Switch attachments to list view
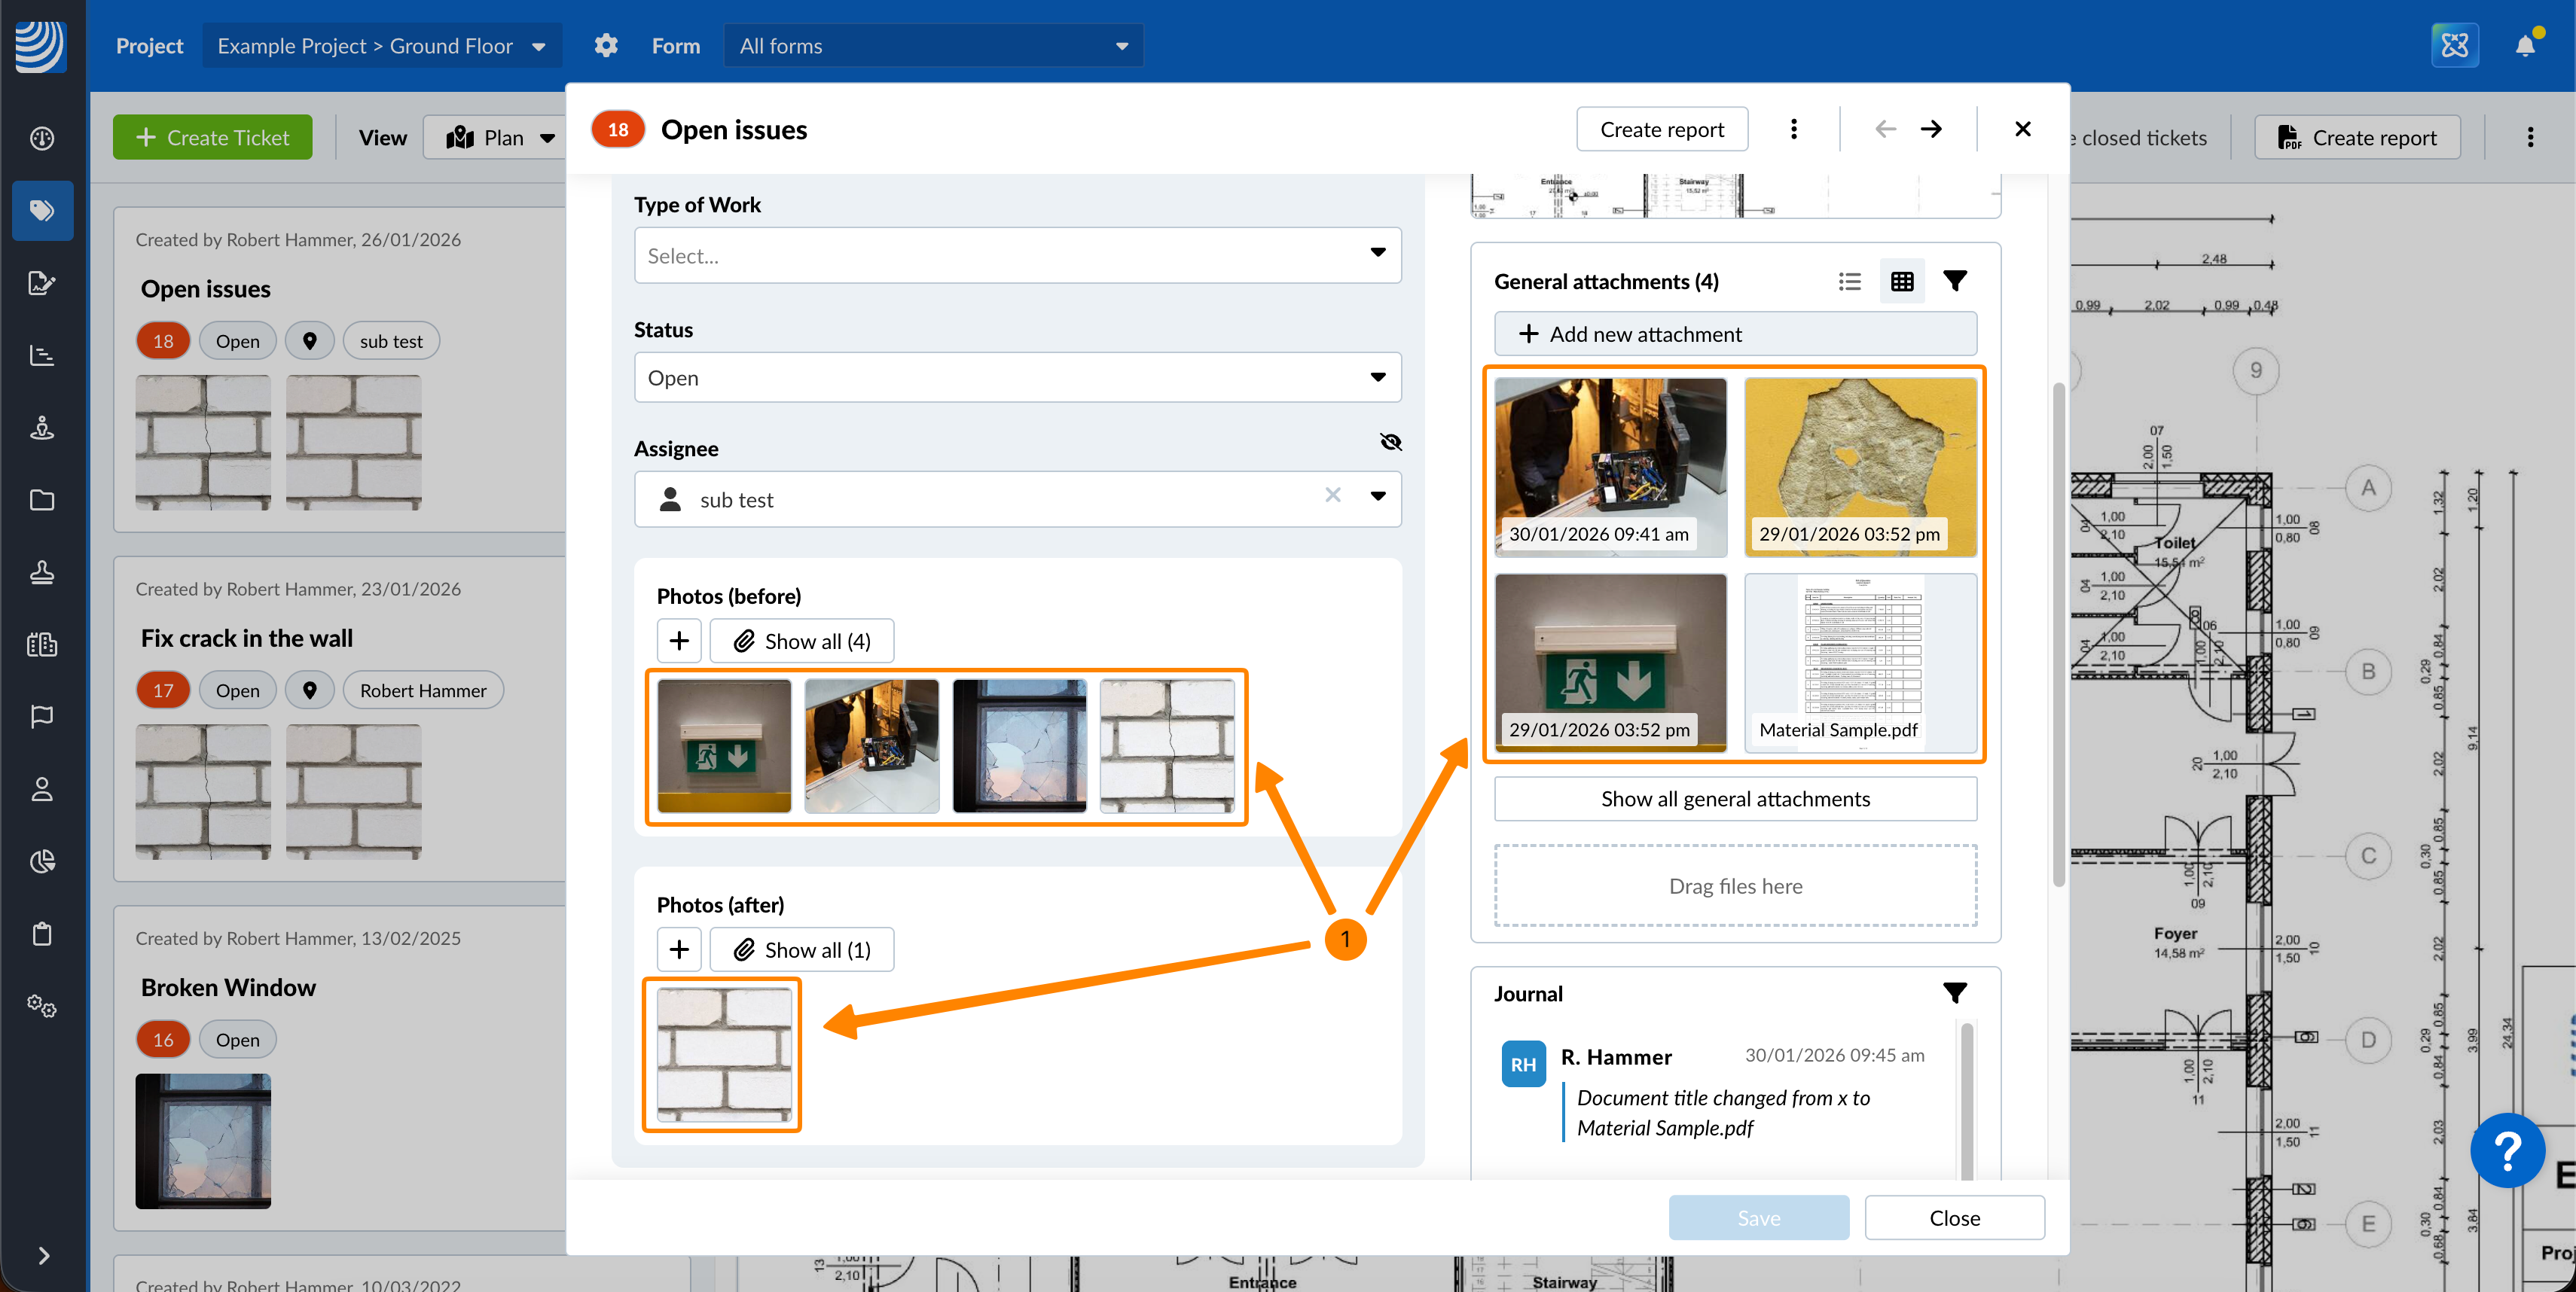Image resolution: width=2576 pixels, height=1292 pixels. [x=1849, y=282]
